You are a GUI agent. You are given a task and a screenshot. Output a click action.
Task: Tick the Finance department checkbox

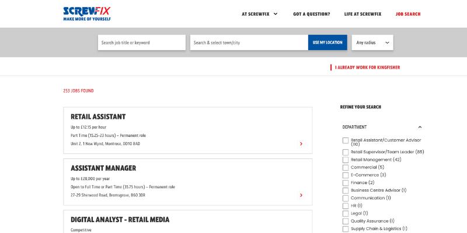(346, 183)
